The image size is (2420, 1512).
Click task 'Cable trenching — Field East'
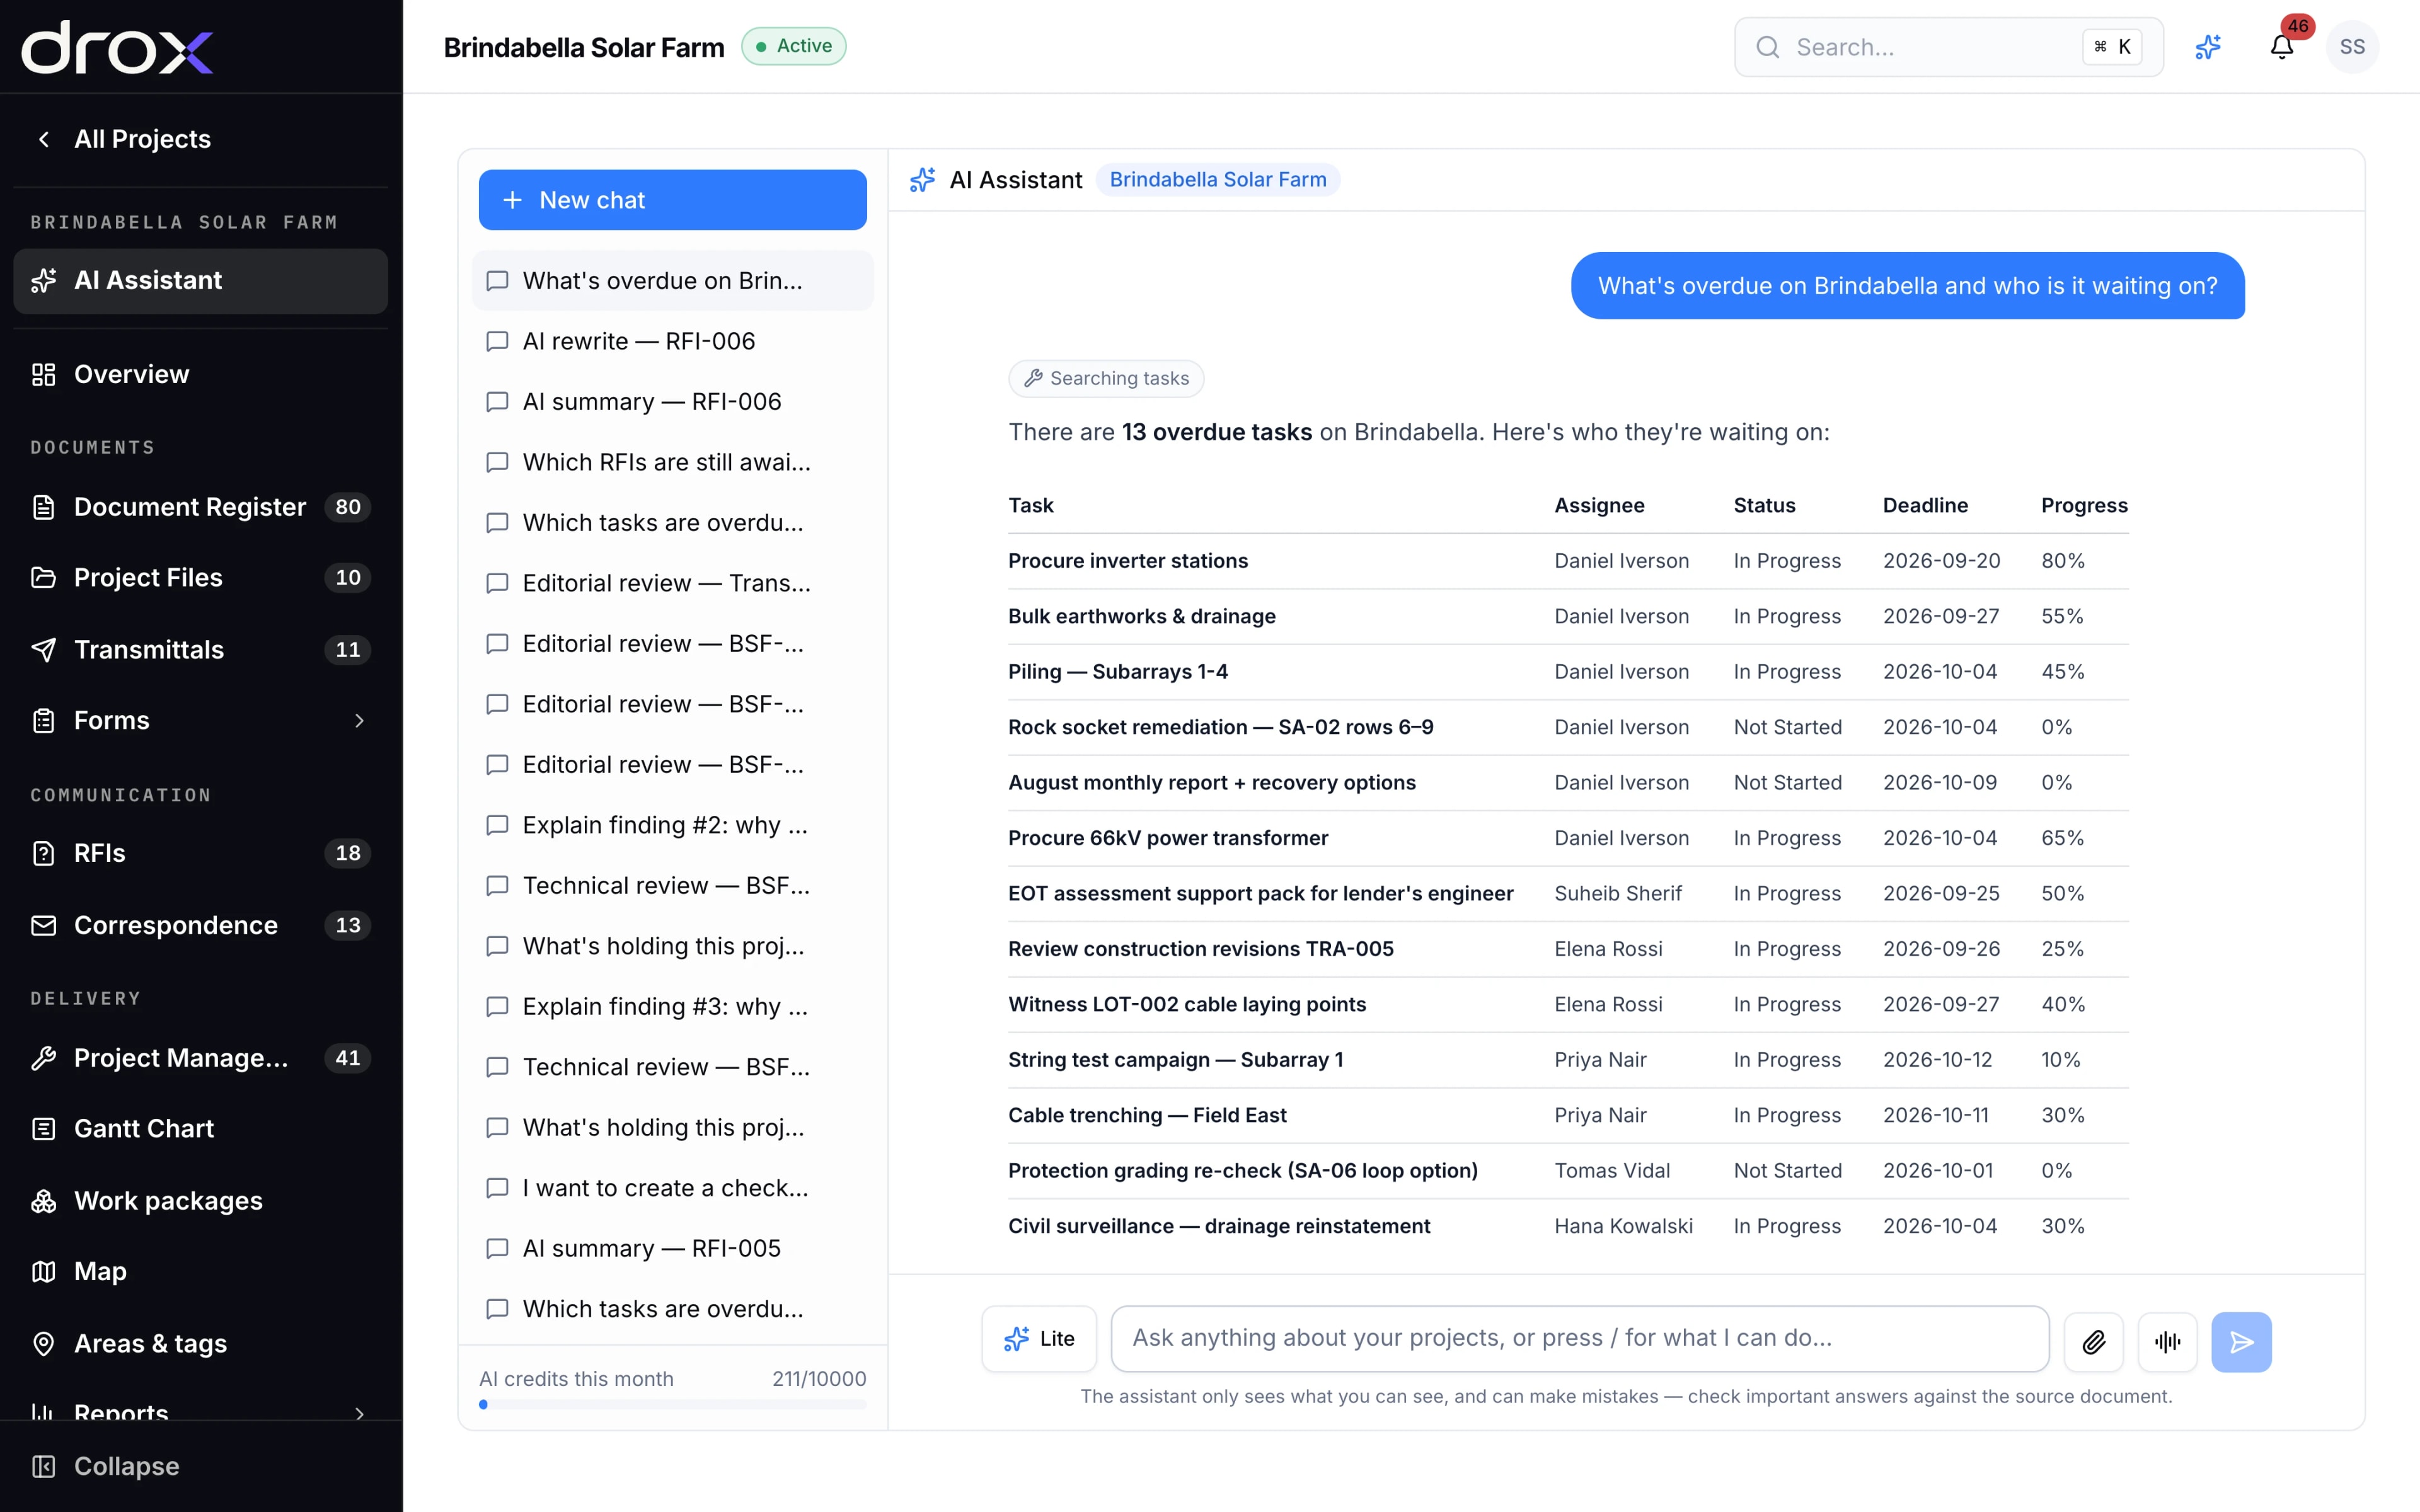(x=1147, y=1115)
